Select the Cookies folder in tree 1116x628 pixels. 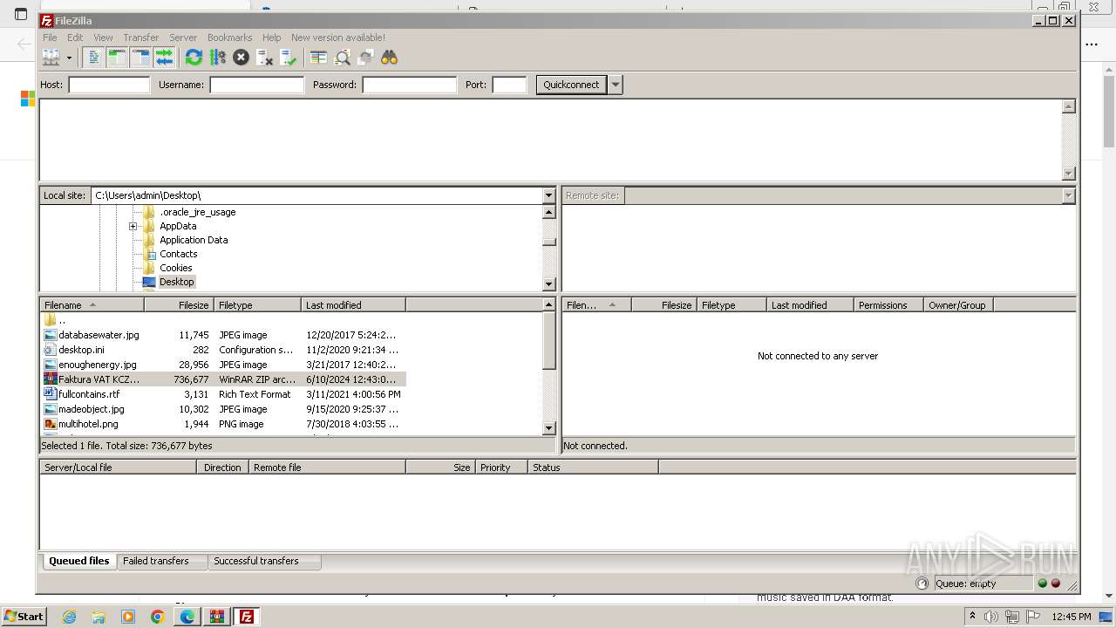coord(175,268)
